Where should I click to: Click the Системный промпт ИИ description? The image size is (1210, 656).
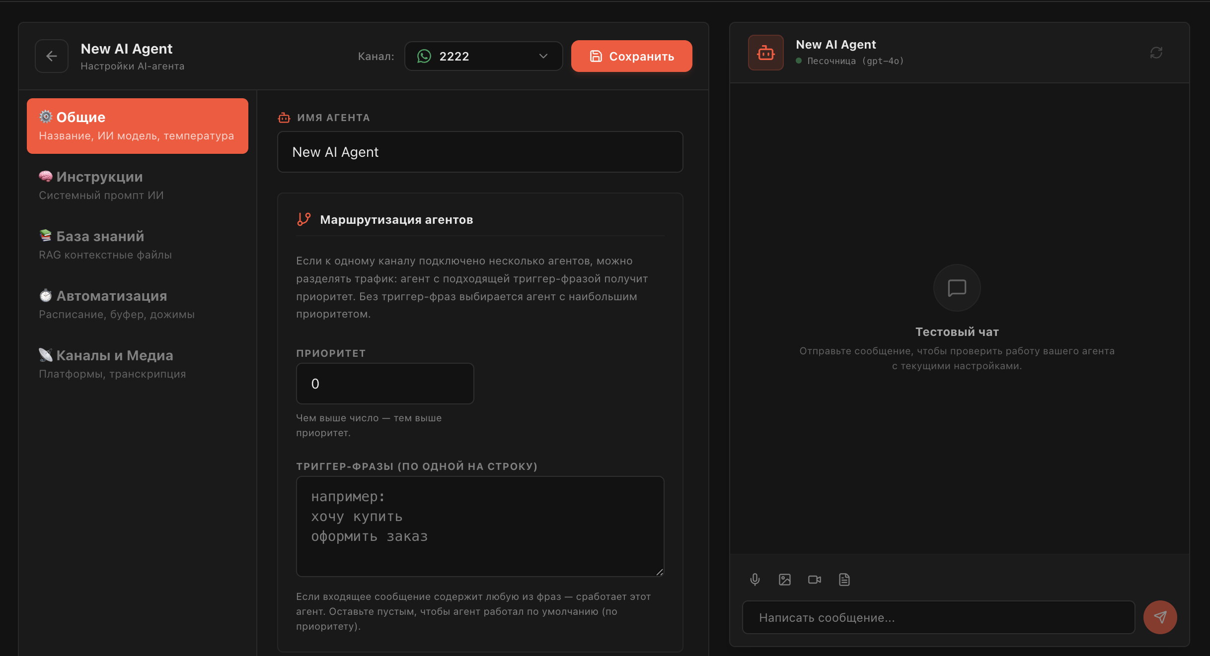tap(101, 196)
